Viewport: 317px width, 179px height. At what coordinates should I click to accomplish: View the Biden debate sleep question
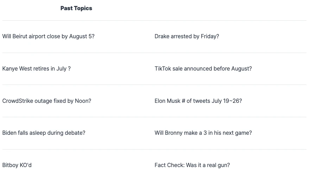click(44, 133)
